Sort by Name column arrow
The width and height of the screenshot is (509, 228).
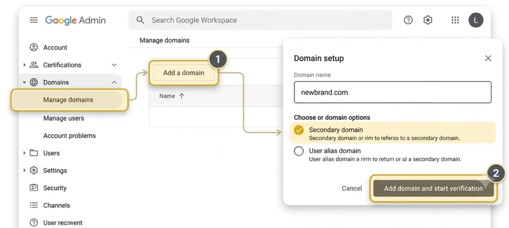coord(182,96)
